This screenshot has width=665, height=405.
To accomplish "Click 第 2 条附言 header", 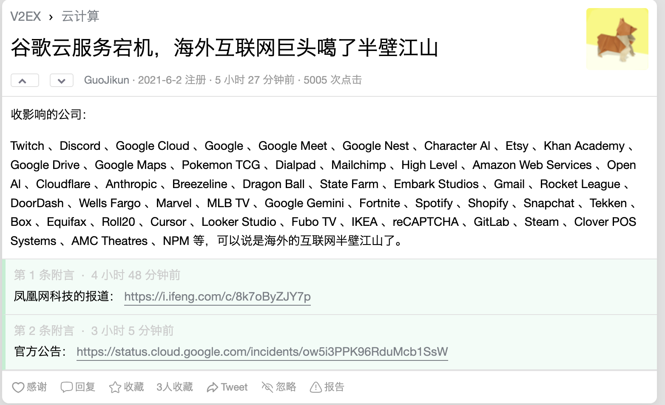I will (44, 331).
